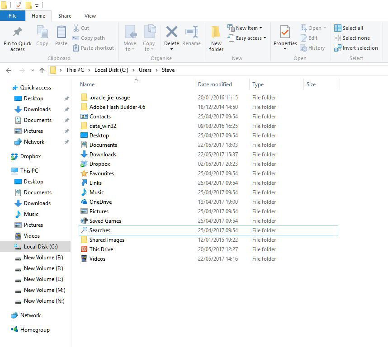Click the Pin to Quick access icon
Screen dimensions: 388x347
17,32
